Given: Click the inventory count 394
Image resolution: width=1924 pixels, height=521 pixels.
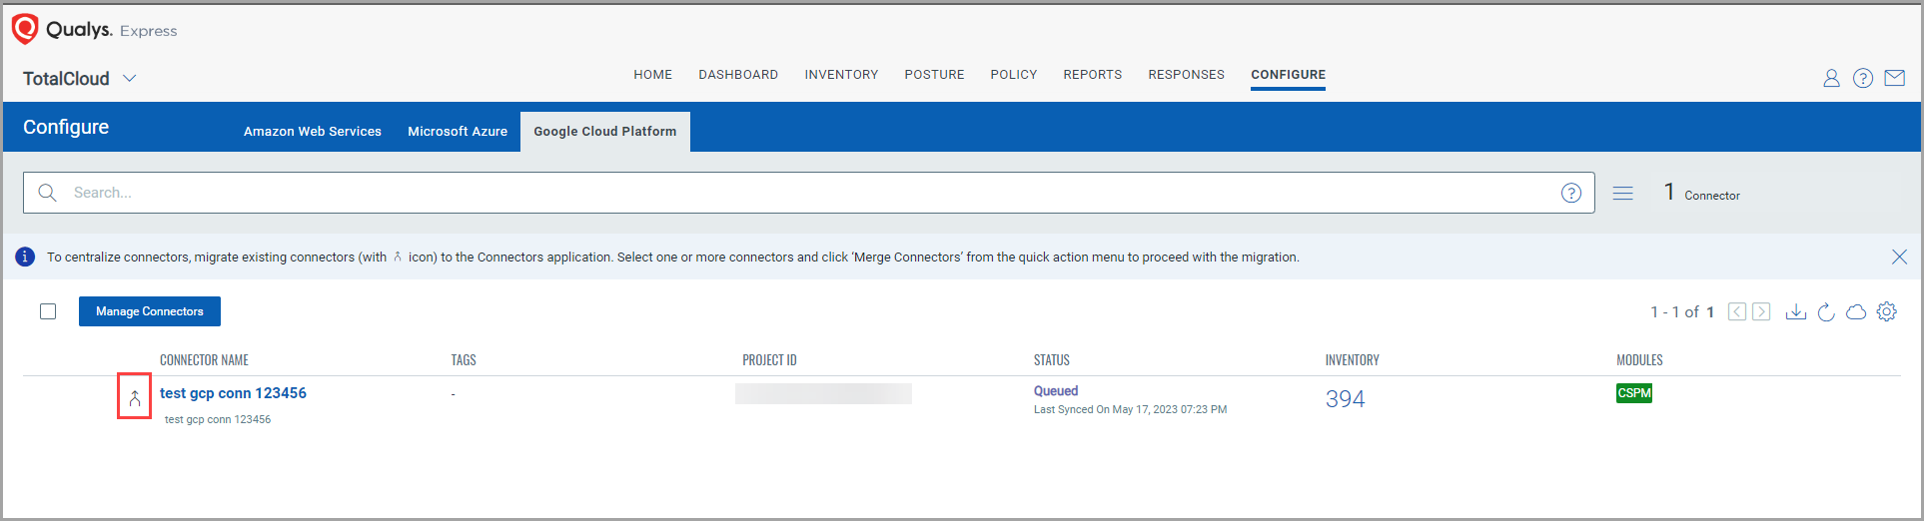Looking at the screenshot, I should pos(1345,399).
